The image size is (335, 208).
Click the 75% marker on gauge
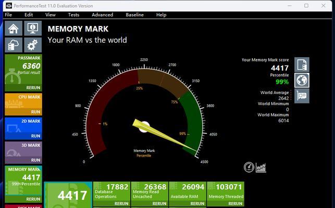coord(175,102)
